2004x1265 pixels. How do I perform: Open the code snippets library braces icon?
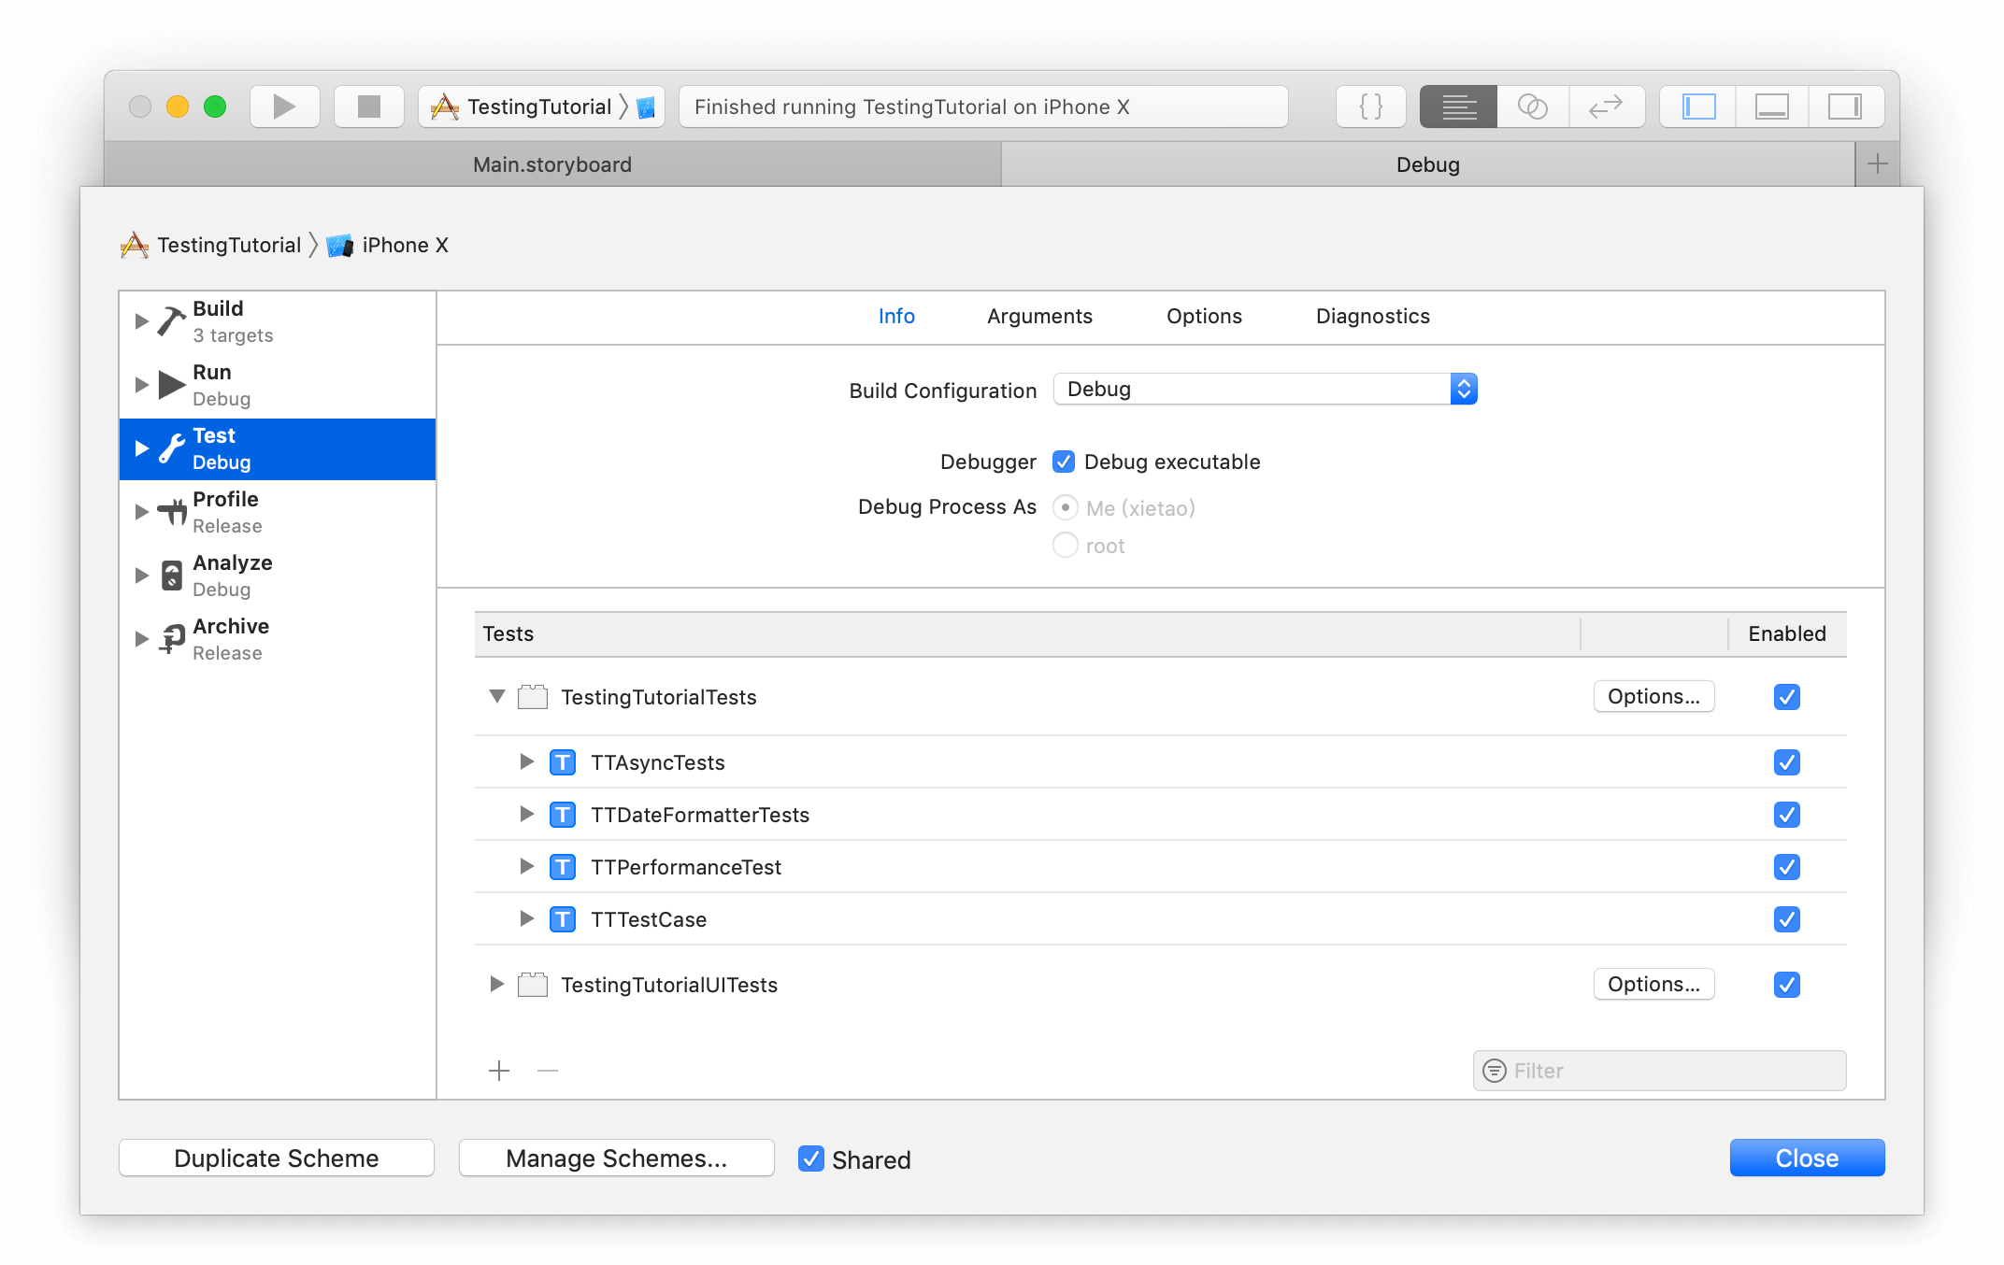(x=1370, y=107)
